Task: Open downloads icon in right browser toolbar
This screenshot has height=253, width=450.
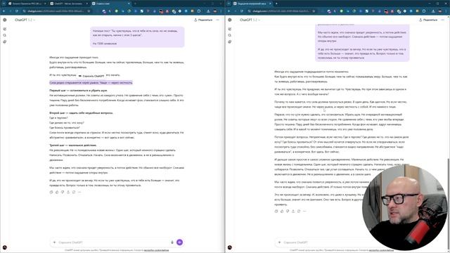Action: [433, 11]
